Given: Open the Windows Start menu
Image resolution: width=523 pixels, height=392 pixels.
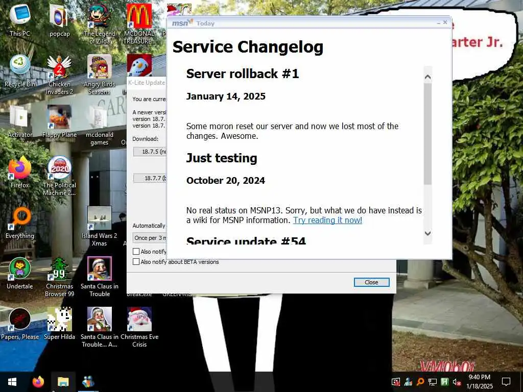Looking at the screenshot, I should click(12, 382).
